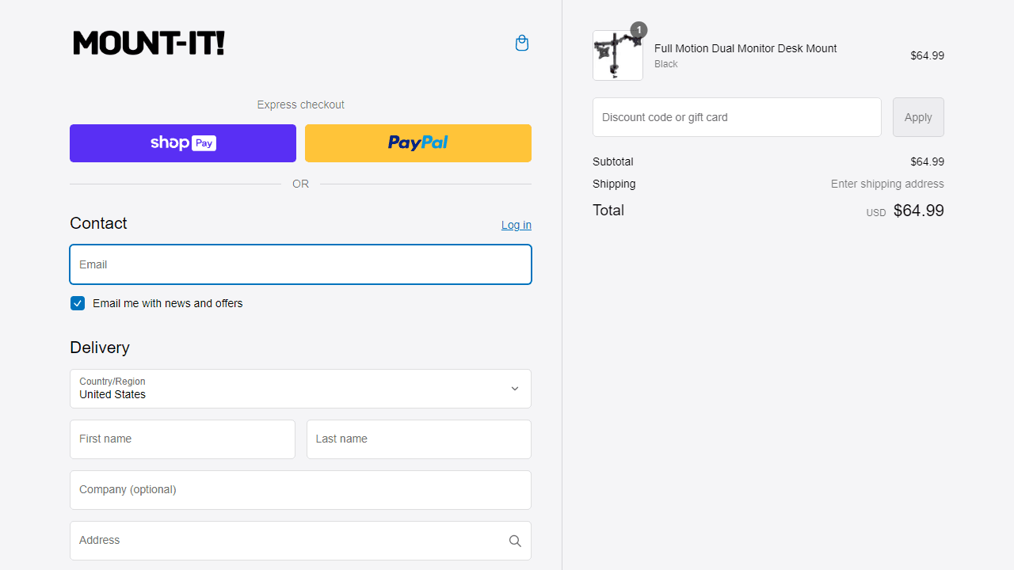1014x570 pixels.
Task: Pay with PayPal express checkout
Action: coord(418,143)
